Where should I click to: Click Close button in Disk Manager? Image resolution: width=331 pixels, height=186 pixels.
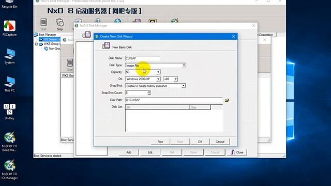[x=237, y=152]
